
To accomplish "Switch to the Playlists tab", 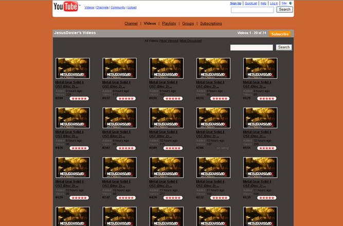I will click(169, 24).
